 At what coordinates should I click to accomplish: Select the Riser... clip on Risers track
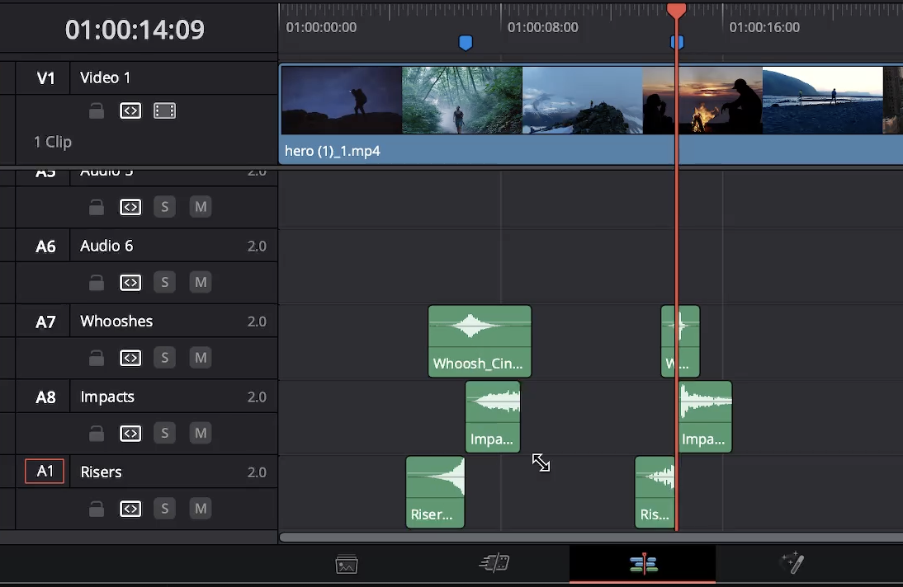pyautogui.click(x=435, y=492)
